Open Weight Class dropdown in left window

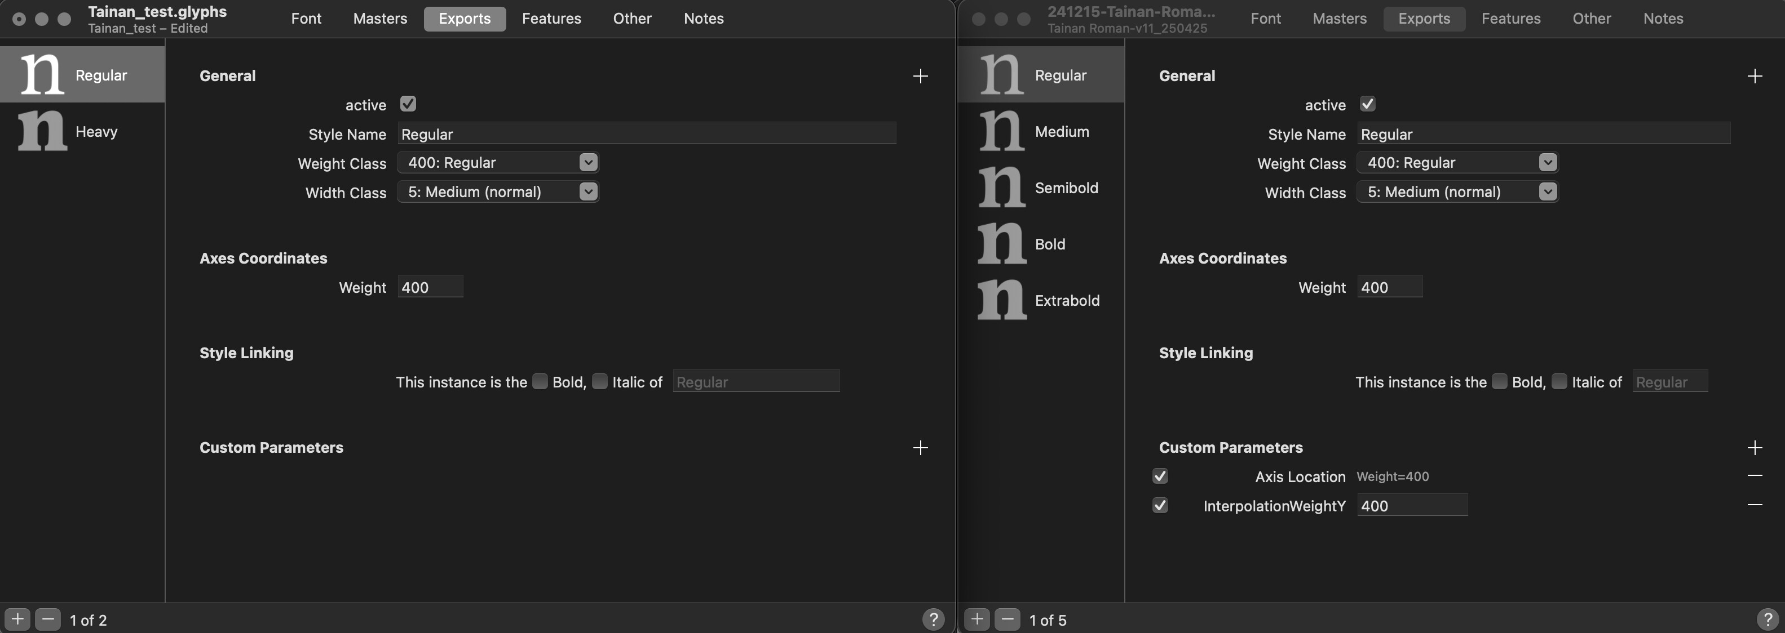(497, 163)
